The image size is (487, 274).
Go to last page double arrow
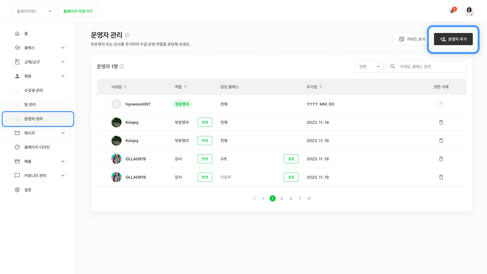click(309, 198)
